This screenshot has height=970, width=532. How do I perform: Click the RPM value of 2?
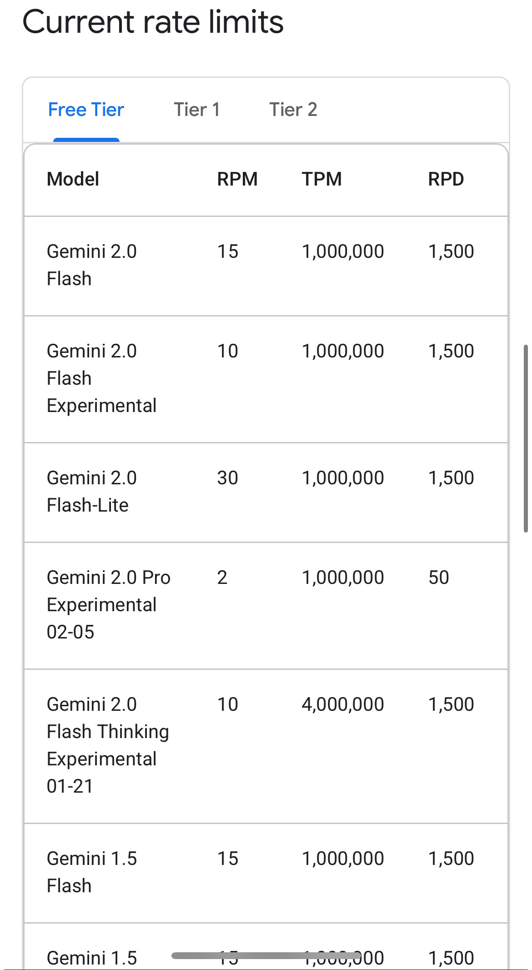222,578
